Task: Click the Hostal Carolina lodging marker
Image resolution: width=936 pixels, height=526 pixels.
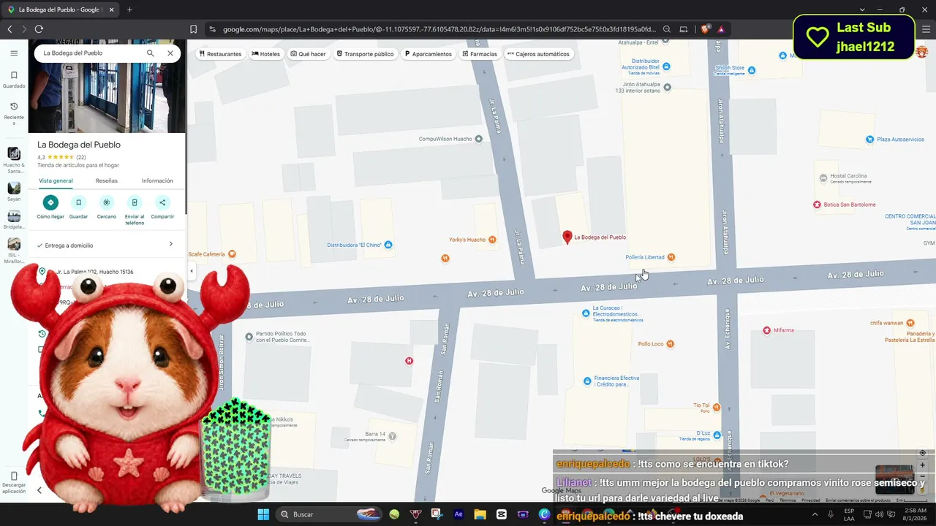Action: pos(823,178)
